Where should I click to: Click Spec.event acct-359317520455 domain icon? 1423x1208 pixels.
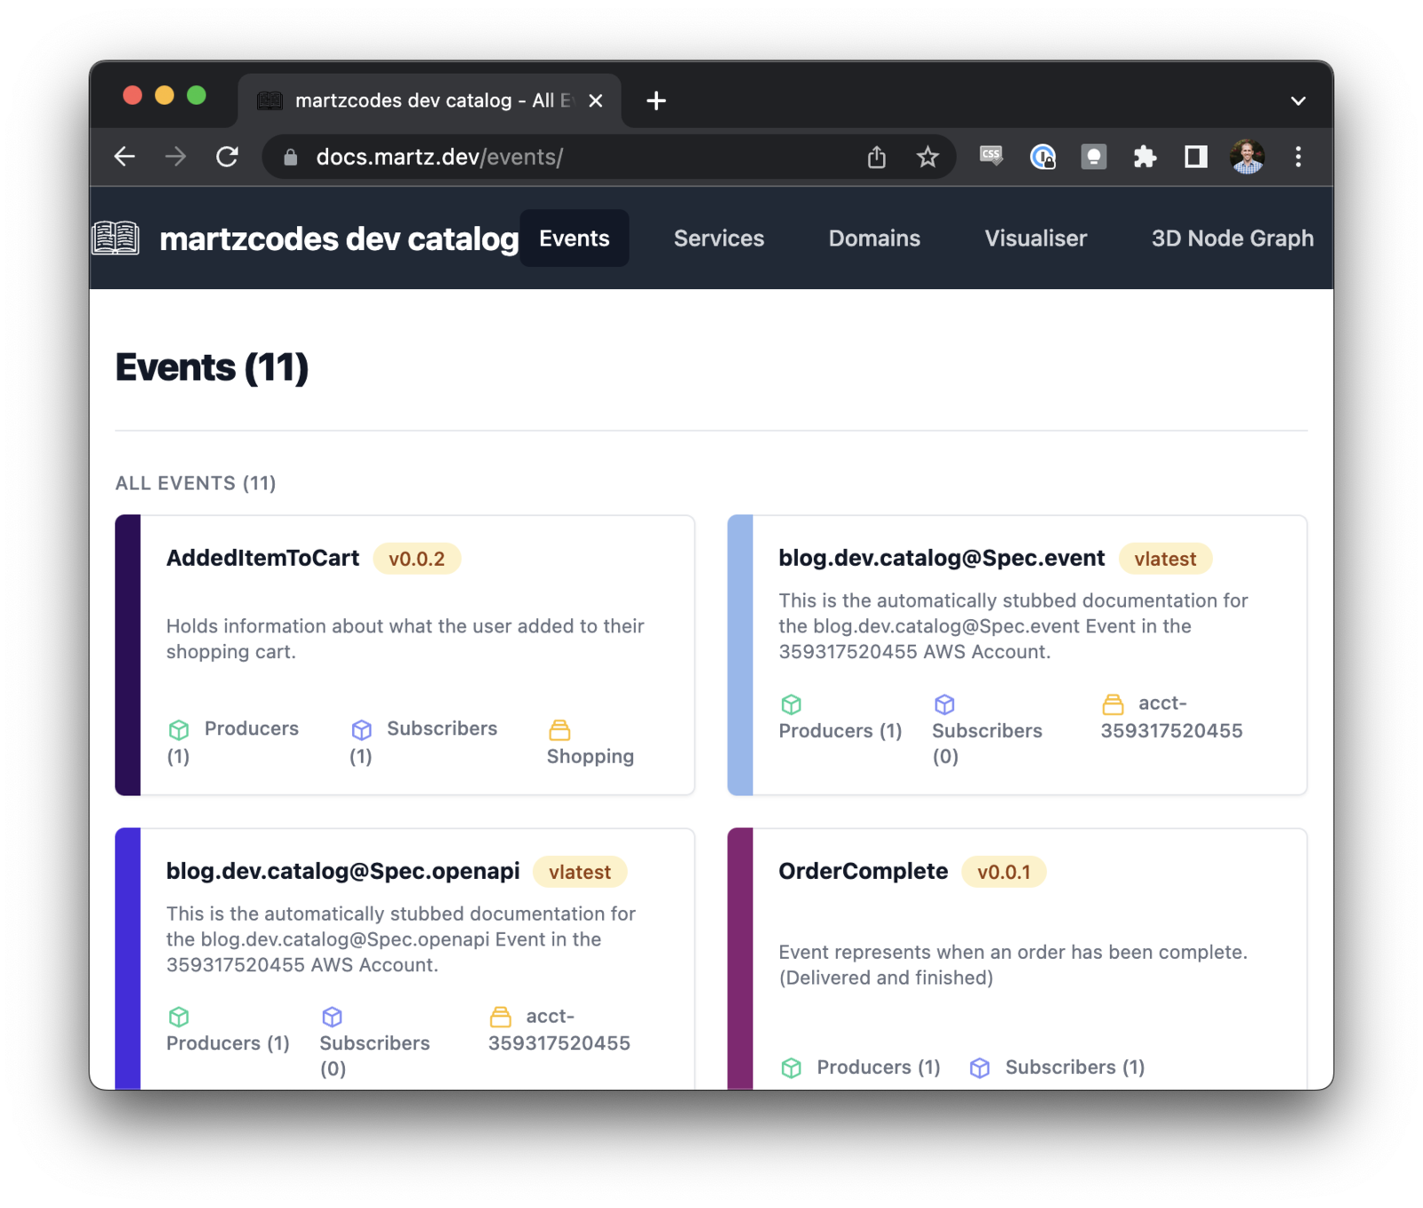[x=1113, y=705]
